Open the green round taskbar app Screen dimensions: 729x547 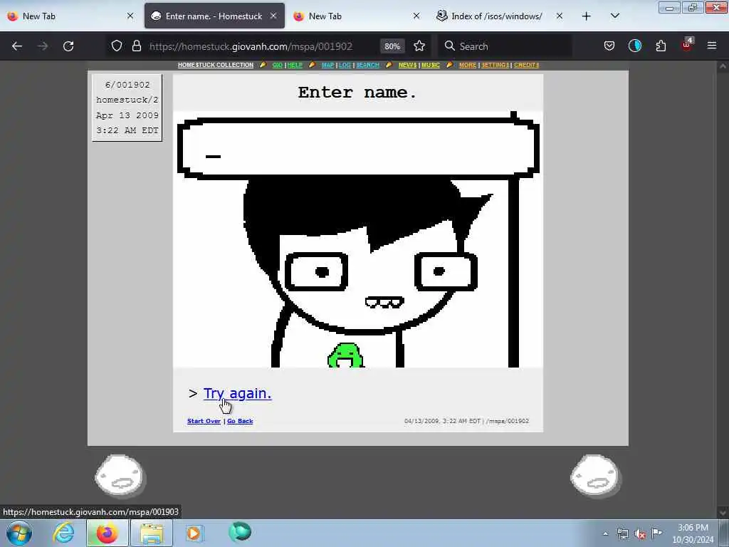(x=240, y=532)
